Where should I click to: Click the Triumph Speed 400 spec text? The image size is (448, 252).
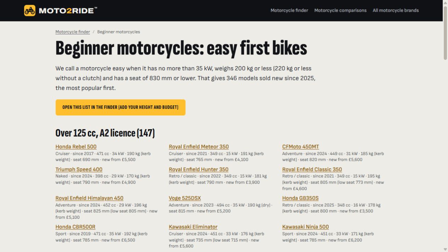(103, 179)
